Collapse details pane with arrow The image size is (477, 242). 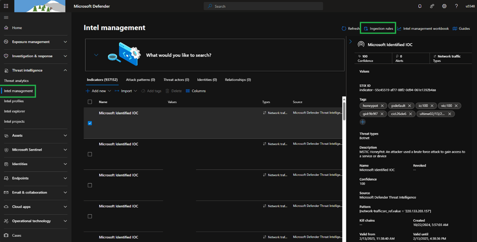click(x=351, y=41)
